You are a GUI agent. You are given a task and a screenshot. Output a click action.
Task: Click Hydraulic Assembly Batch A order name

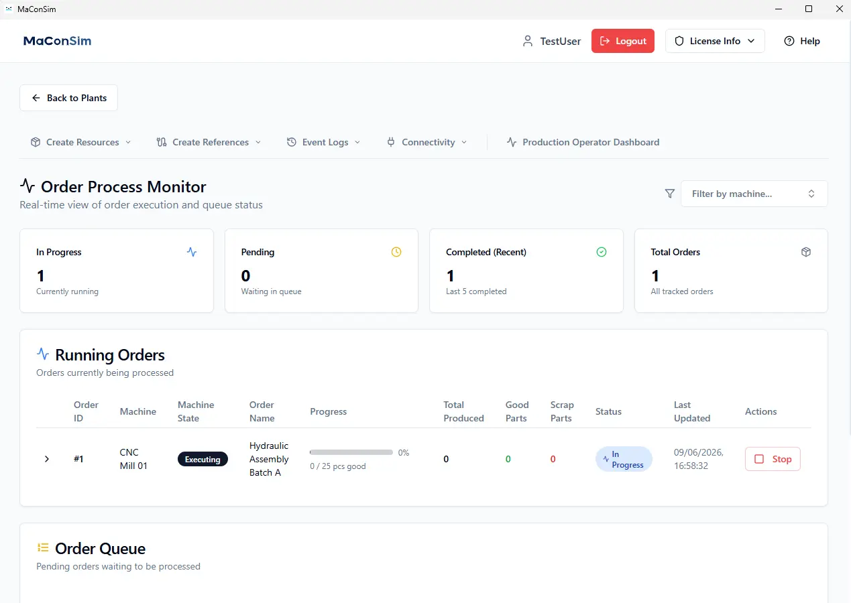point(269,459)
